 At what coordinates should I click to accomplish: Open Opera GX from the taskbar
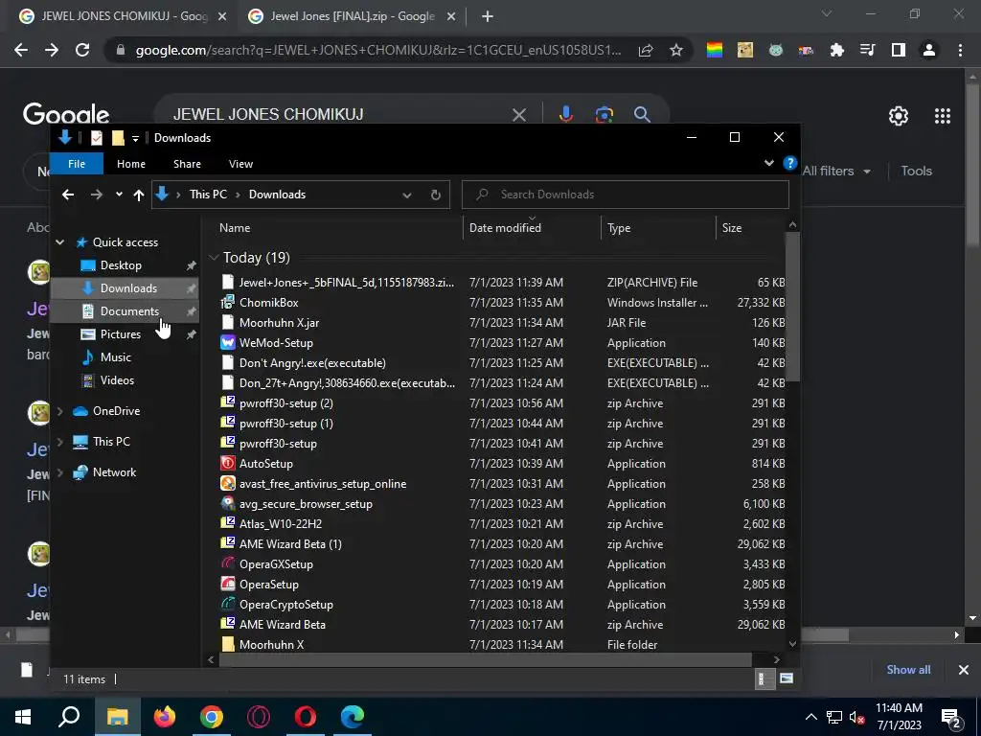point(259,716)
